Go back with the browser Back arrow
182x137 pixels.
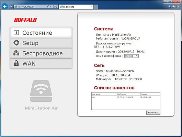tap(5, 7)
